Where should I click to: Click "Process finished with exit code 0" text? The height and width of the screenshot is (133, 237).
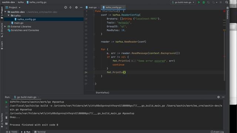(34, 125)
